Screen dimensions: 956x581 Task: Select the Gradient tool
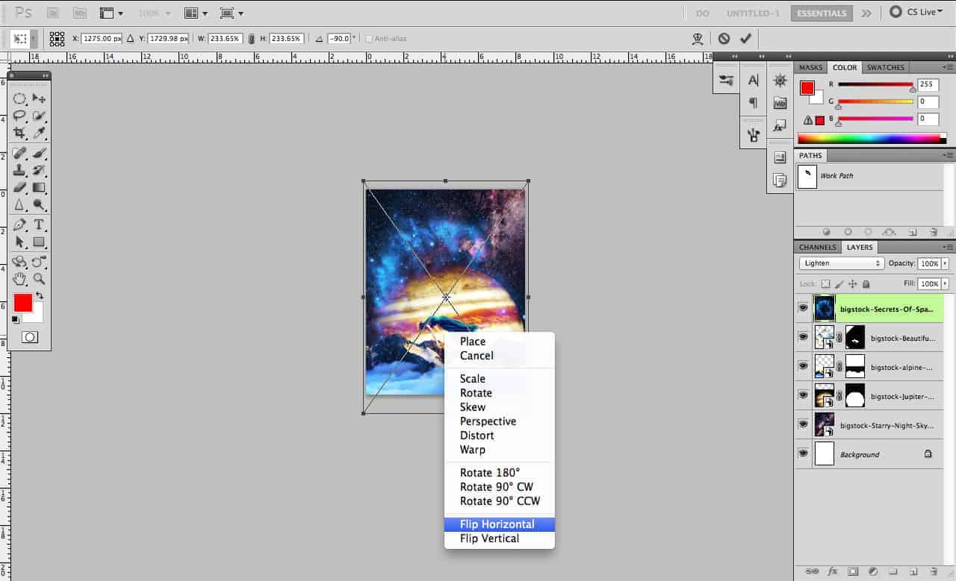pyautogui.click(x=40, y=187)
